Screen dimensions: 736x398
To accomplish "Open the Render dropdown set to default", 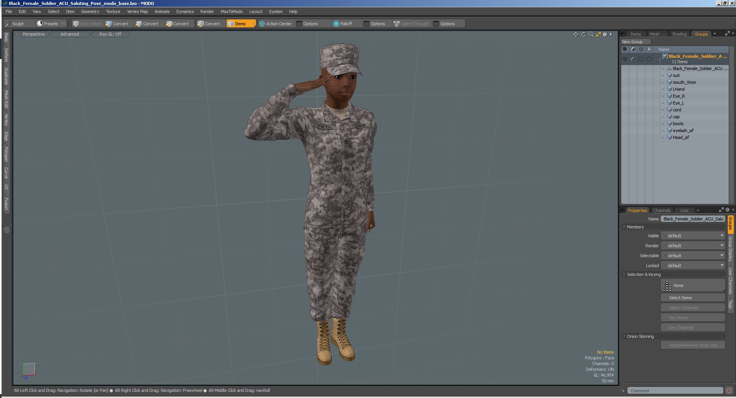I will (x=693, y=246).
